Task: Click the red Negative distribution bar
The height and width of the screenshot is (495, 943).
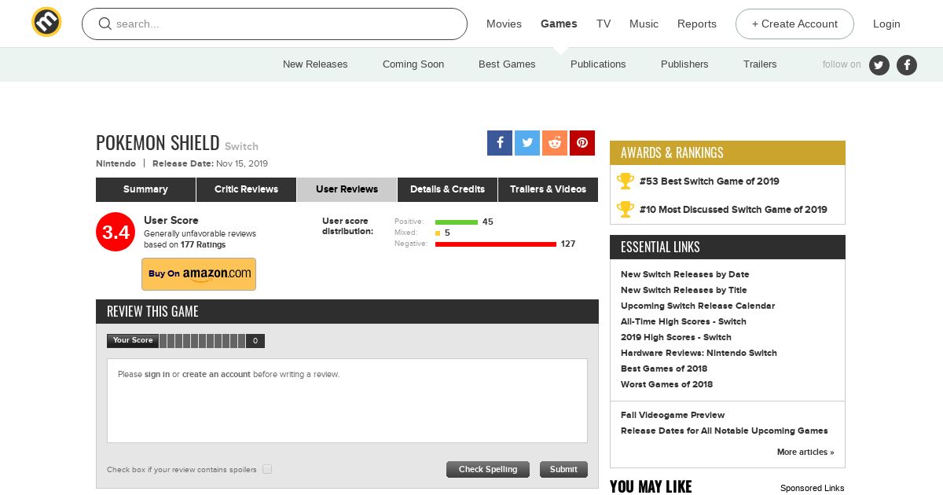Action: 496,244
